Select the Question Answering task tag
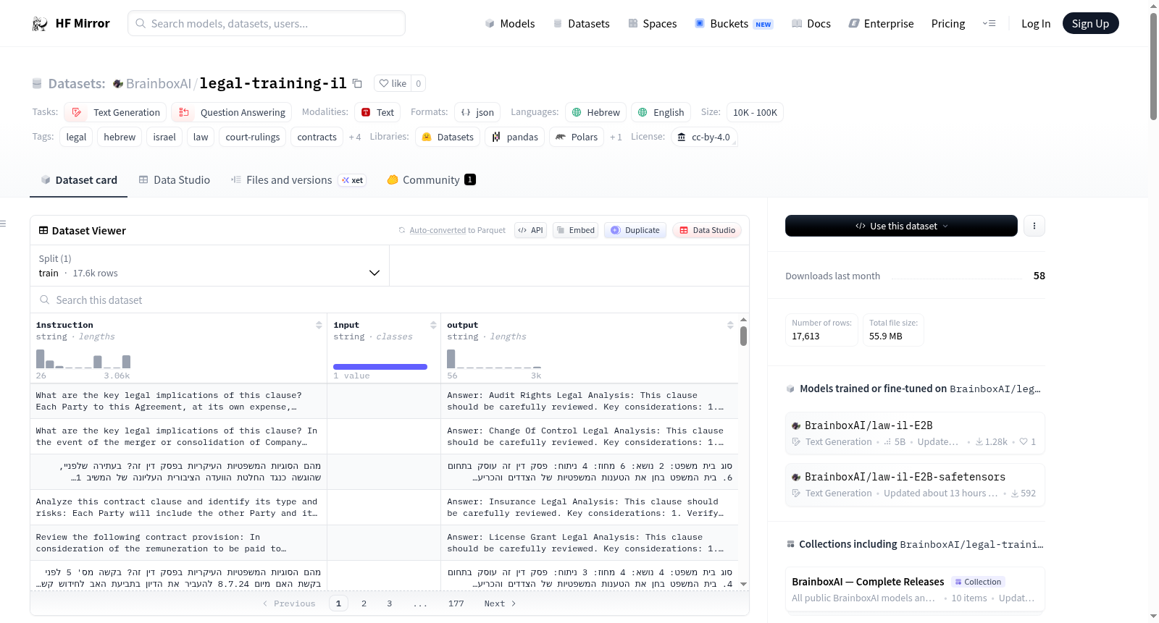Screen dimensions: 1159x623 (x=232, y=112)
